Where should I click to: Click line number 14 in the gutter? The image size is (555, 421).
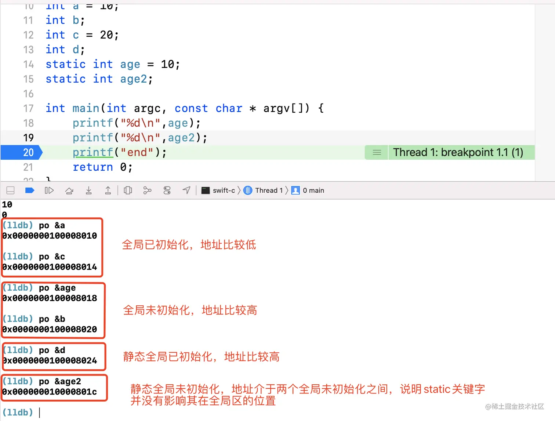click(28, 64)
